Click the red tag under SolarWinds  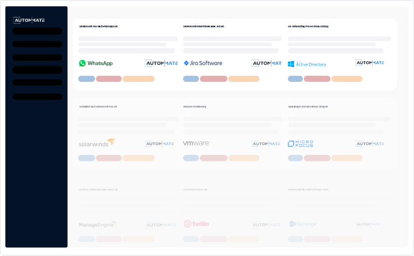tap(109, 158)
